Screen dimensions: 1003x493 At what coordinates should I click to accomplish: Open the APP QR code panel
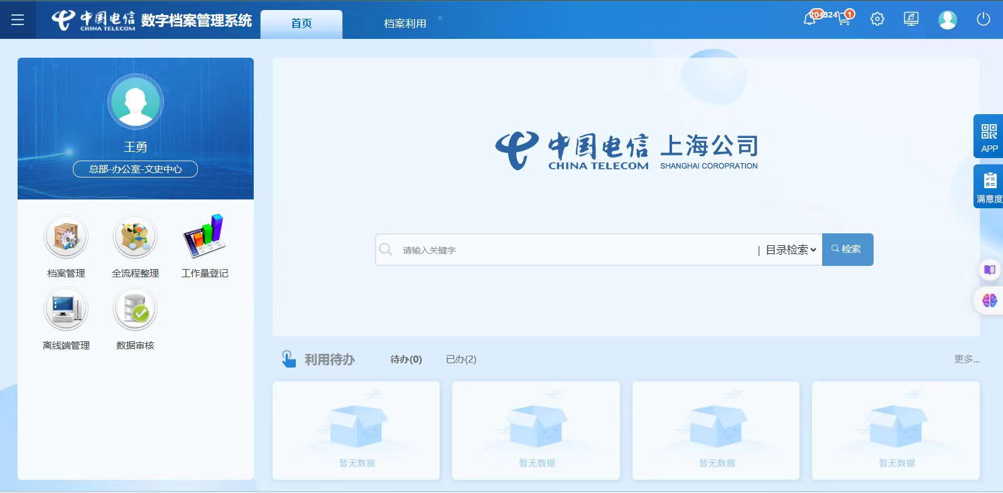point(989,137)
